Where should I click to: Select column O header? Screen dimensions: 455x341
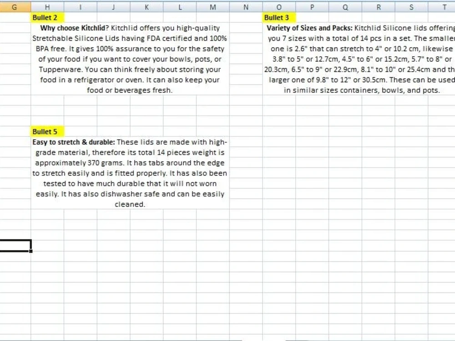point(279,7)
